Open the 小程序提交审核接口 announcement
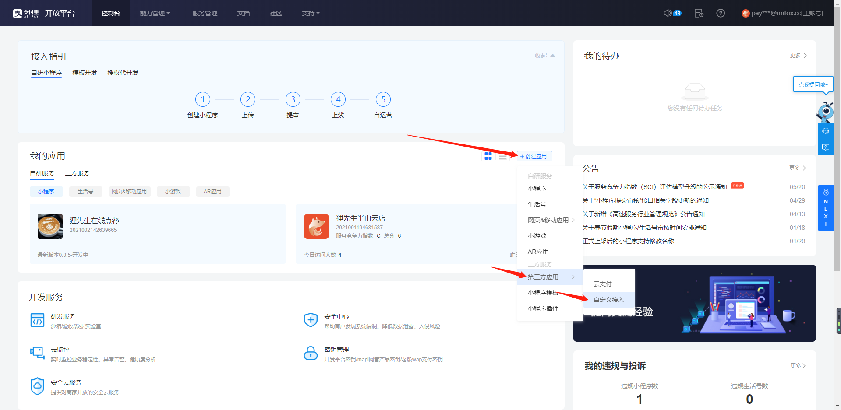This screenshot has width=841, height=410. coord(646,200)
